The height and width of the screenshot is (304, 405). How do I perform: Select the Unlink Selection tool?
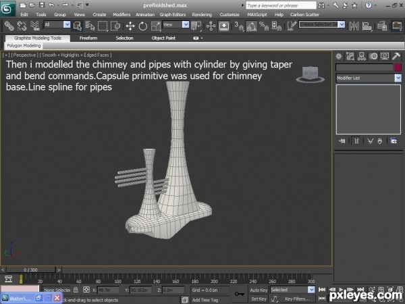click(x=22, y=26)
